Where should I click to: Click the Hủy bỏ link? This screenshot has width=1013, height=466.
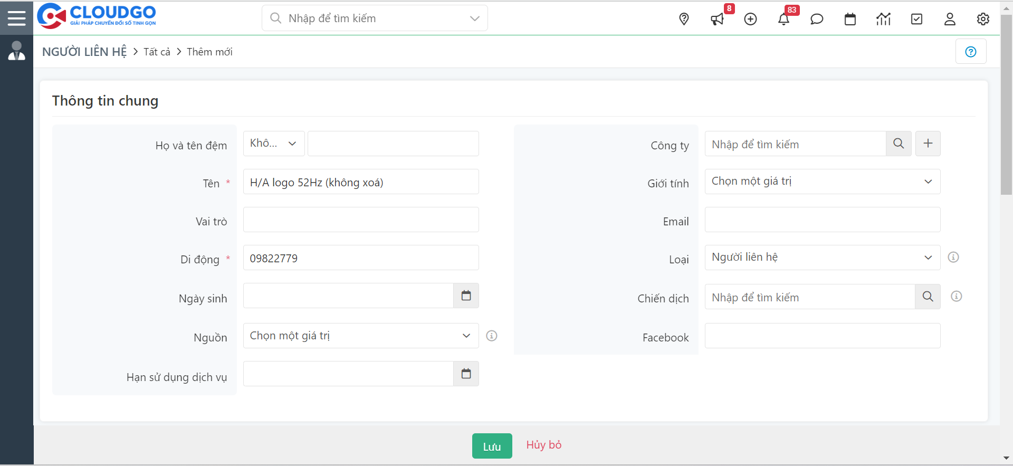pyautogui.click(x=543, y=445)
